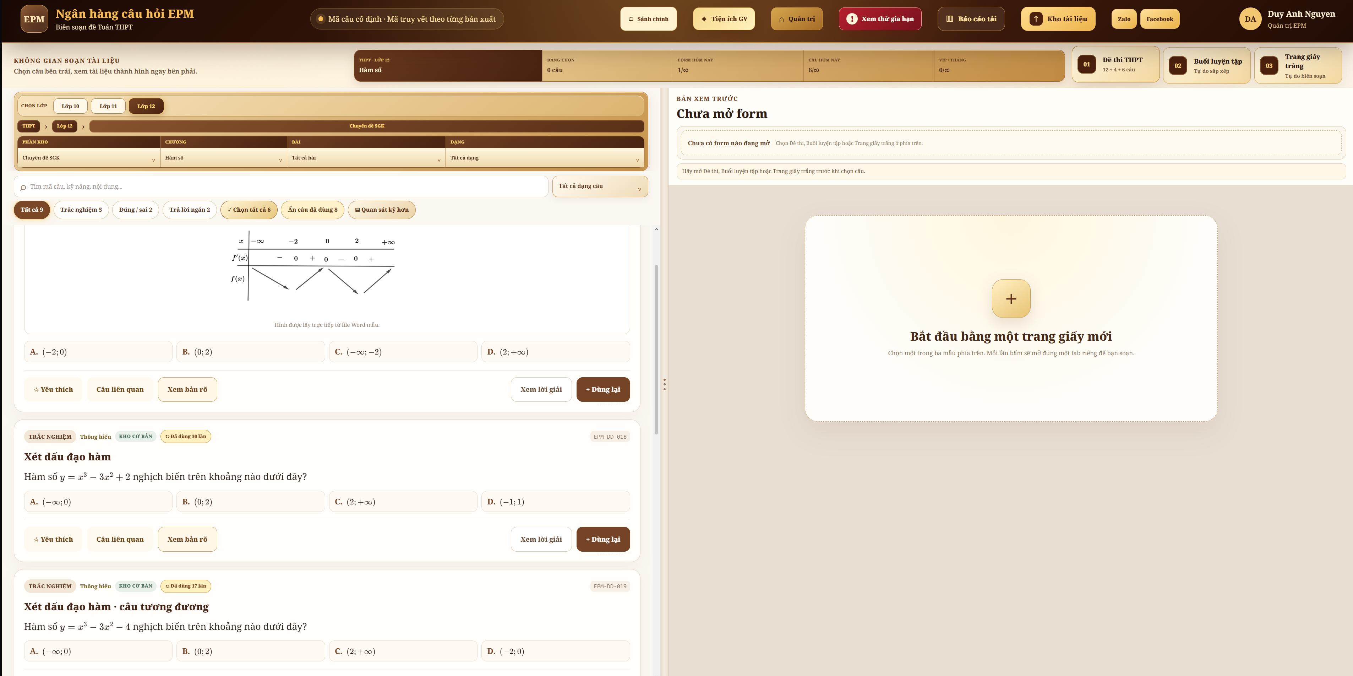Choose answer A (−2;0) in the variation-table question
The image size is (1353, 676).
(98, 352)
